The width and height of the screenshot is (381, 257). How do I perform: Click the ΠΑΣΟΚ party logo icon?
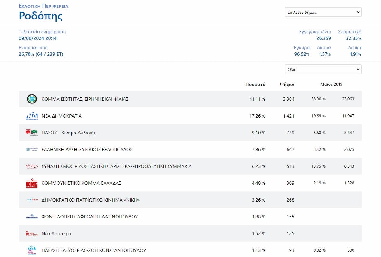pos(32,133)
